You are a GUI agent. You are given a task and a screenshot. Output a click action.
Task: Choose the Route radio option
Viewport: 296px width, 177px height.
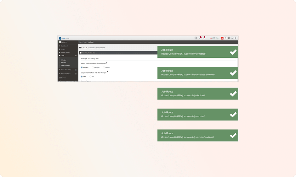click(104, 67)
